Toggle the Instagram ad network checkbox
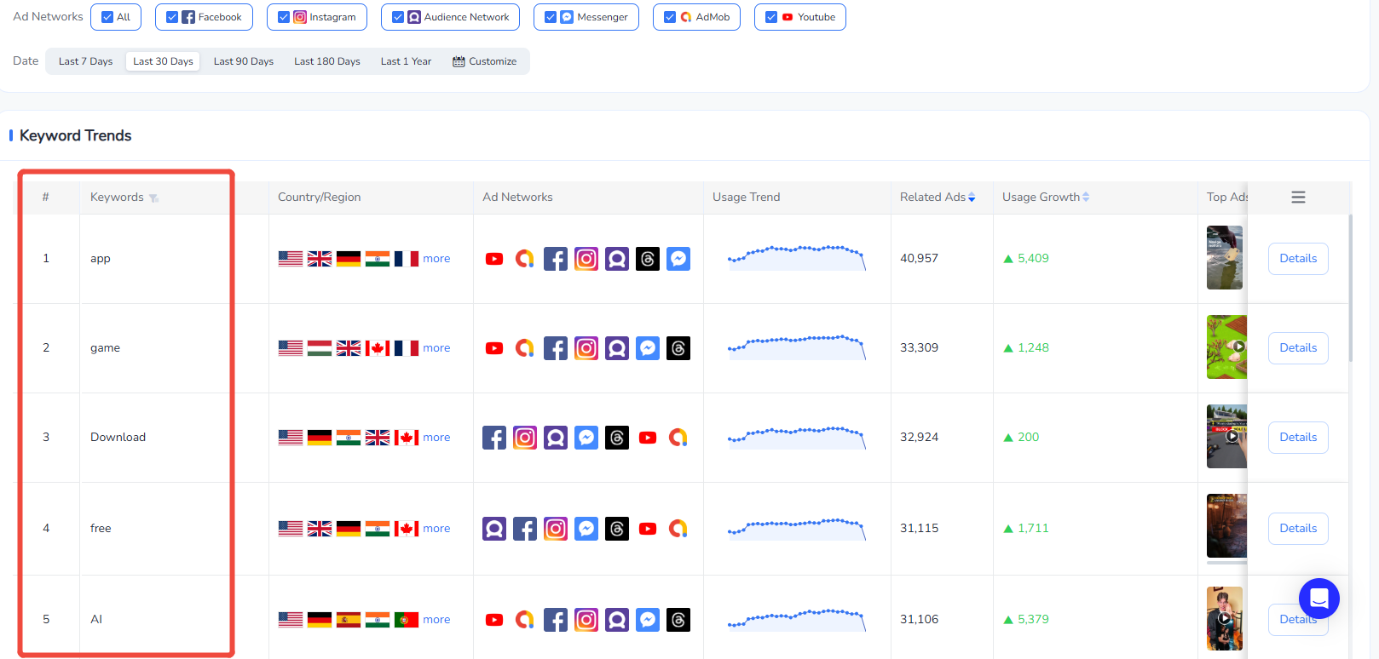Image resolution: width=1379 pixels, height=659 pixels. pyautogui.click(x=284, y=17)
